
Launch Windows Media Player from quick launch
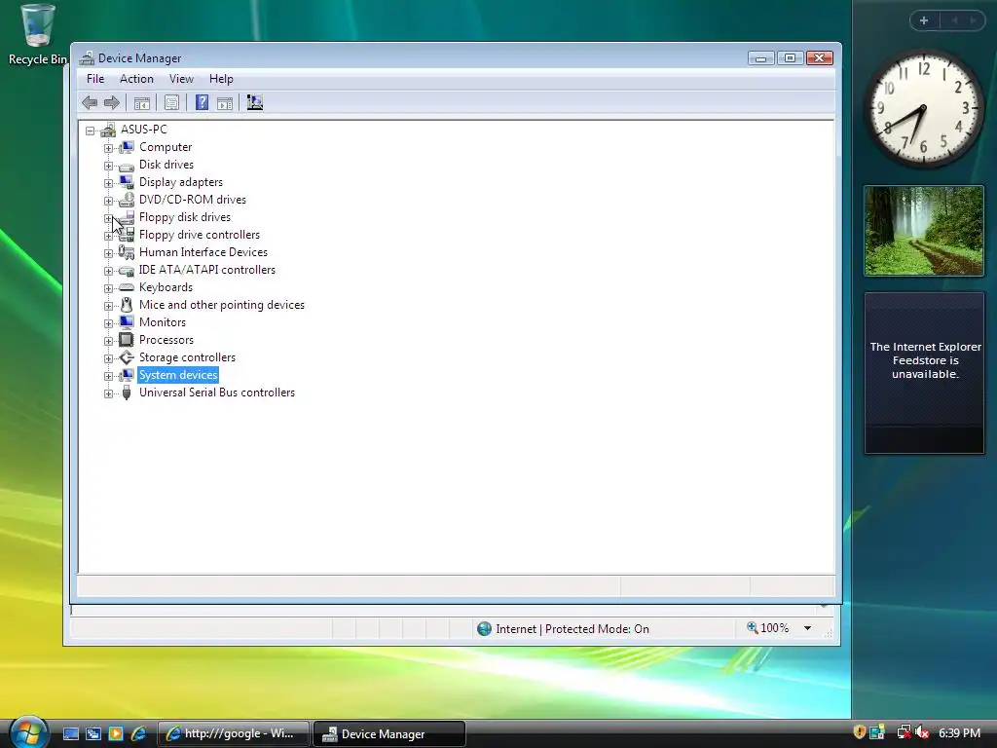pyautogui.click(x=116, y=734)
